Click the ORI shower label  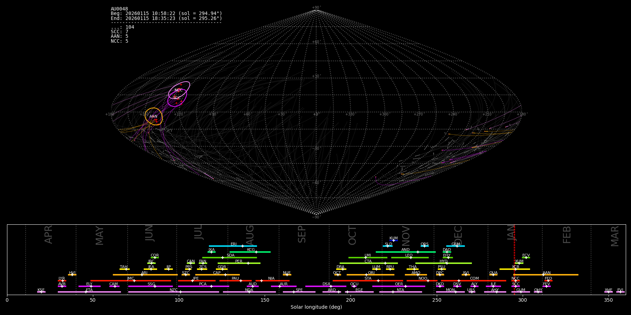click(371, 273)
